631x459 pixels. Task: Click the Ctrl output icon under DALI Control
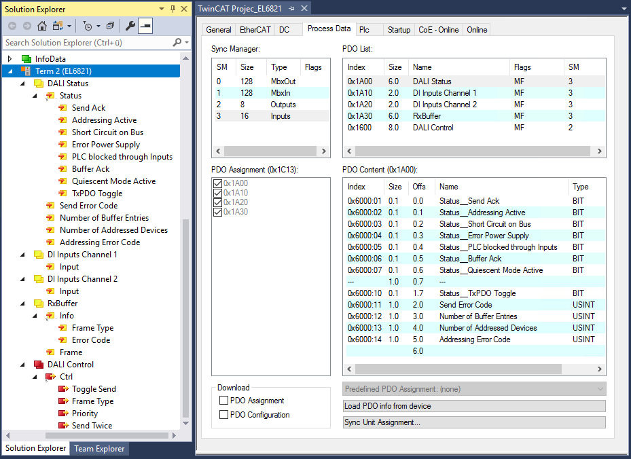51,377
